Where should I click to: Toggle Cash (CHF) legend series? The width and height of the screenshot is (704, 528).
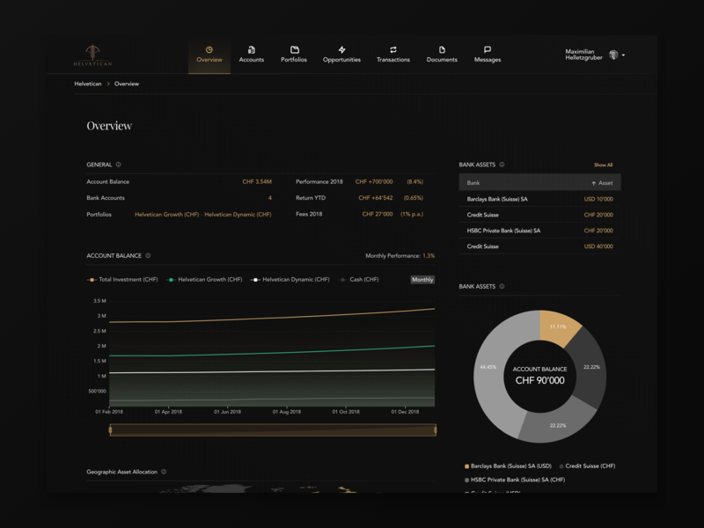tap(359, 280)
